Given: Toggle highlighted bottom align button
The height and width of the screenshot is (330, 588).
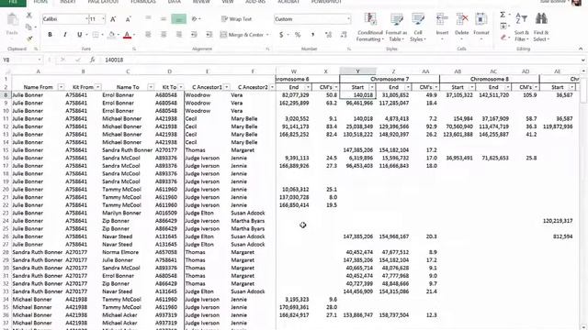Looking at the screenshot, I should click(178, 18).
